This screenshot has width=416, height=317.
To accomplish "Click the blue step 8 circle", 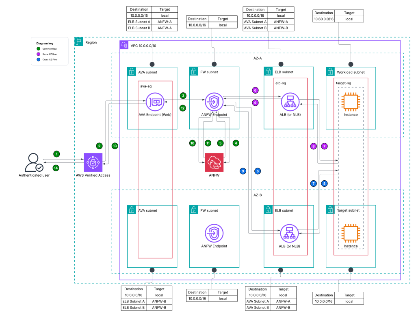I will click(324, 184).
